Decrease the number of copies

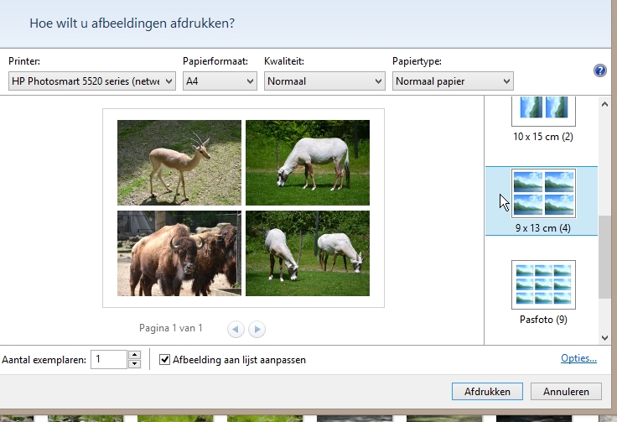tap(135, 364)
